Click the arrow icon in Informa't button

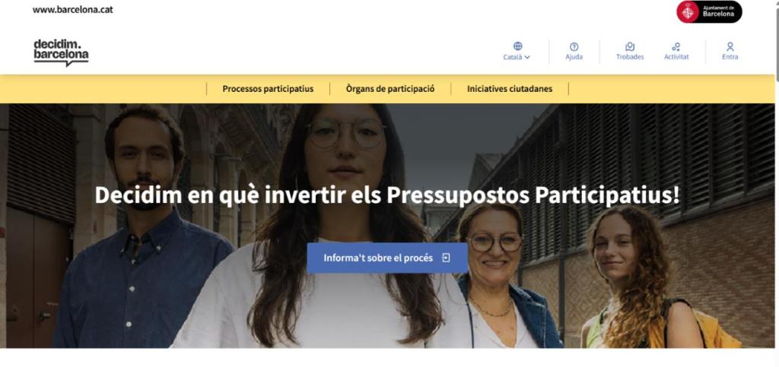(x=446, y=258)
